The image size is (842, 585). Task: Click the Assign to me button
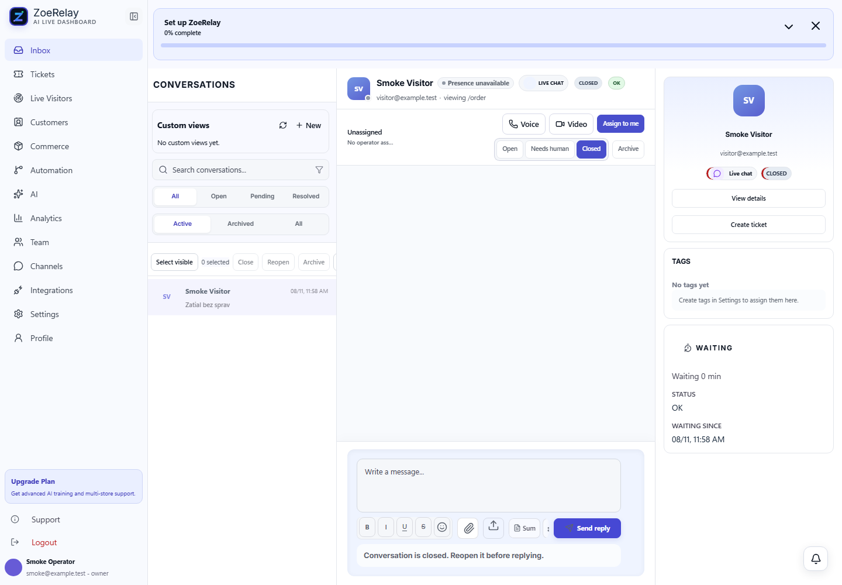[x=620, y=124]
